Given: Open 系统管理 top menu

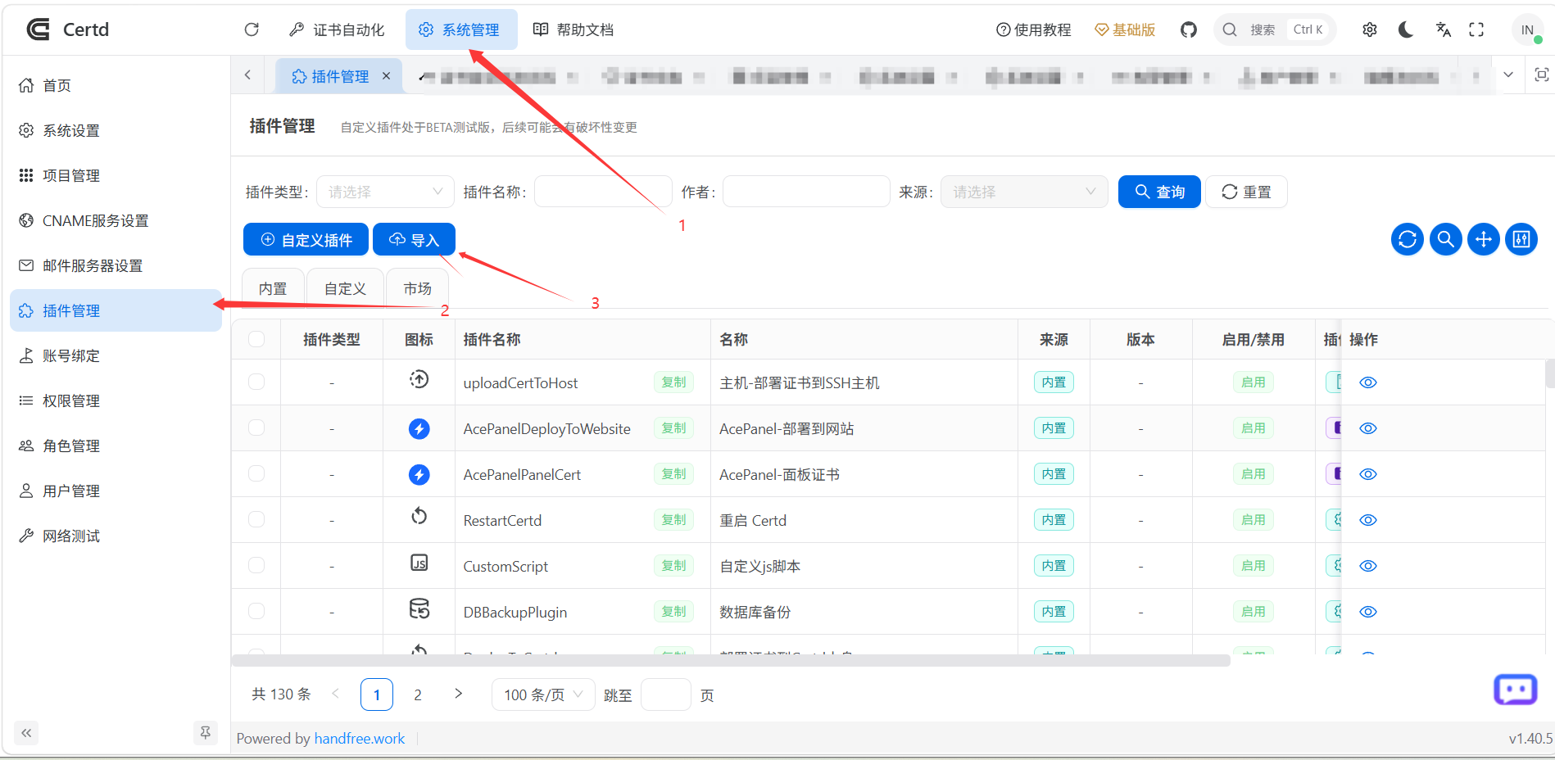Looking at the screenshot, I should click(460, 29).
